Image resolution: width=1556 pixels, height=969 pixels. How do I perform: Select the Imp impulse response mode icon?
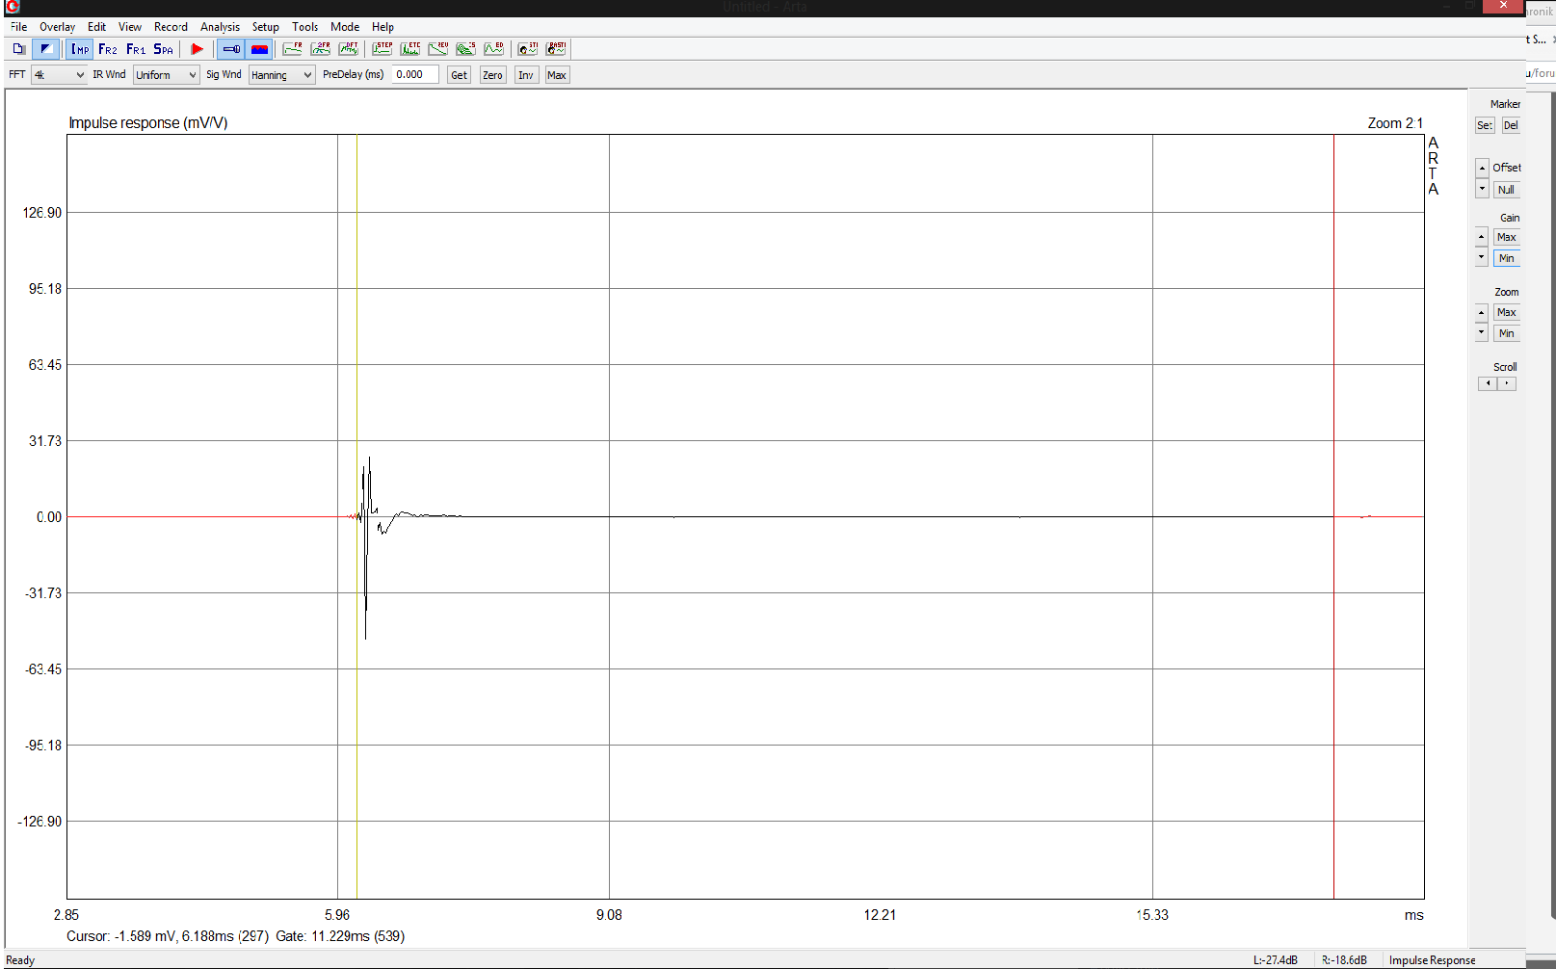click(80, 49)
